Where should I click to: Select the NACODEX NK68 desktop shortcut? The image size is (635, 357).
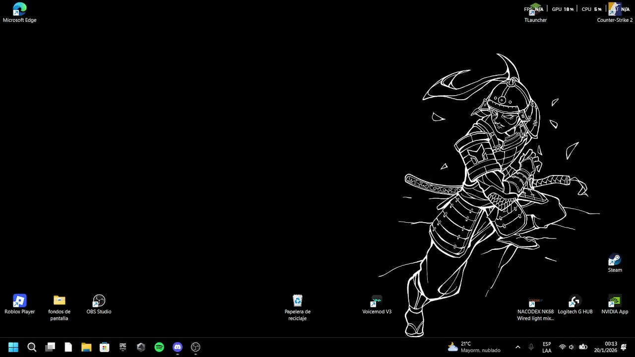tap(535, 309)
